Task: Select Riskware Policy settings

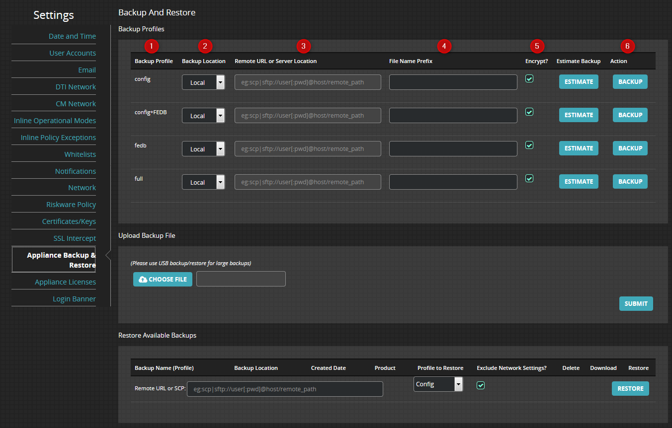Action: (x=71, y=205)
